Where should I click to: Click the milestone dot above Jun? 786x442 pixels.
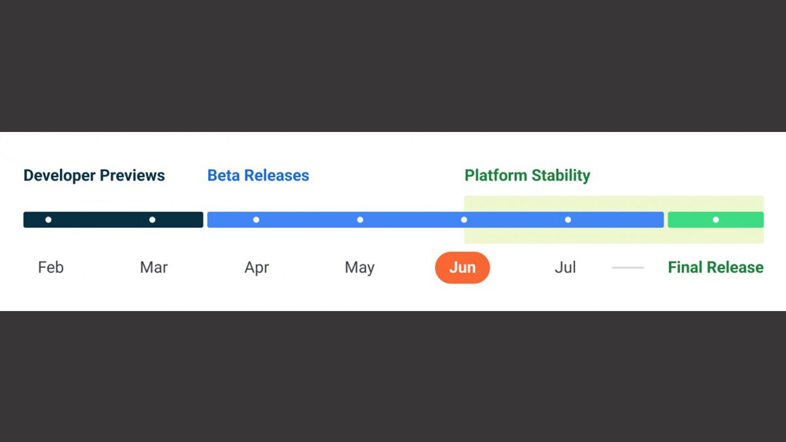click(x=464, y=220)
